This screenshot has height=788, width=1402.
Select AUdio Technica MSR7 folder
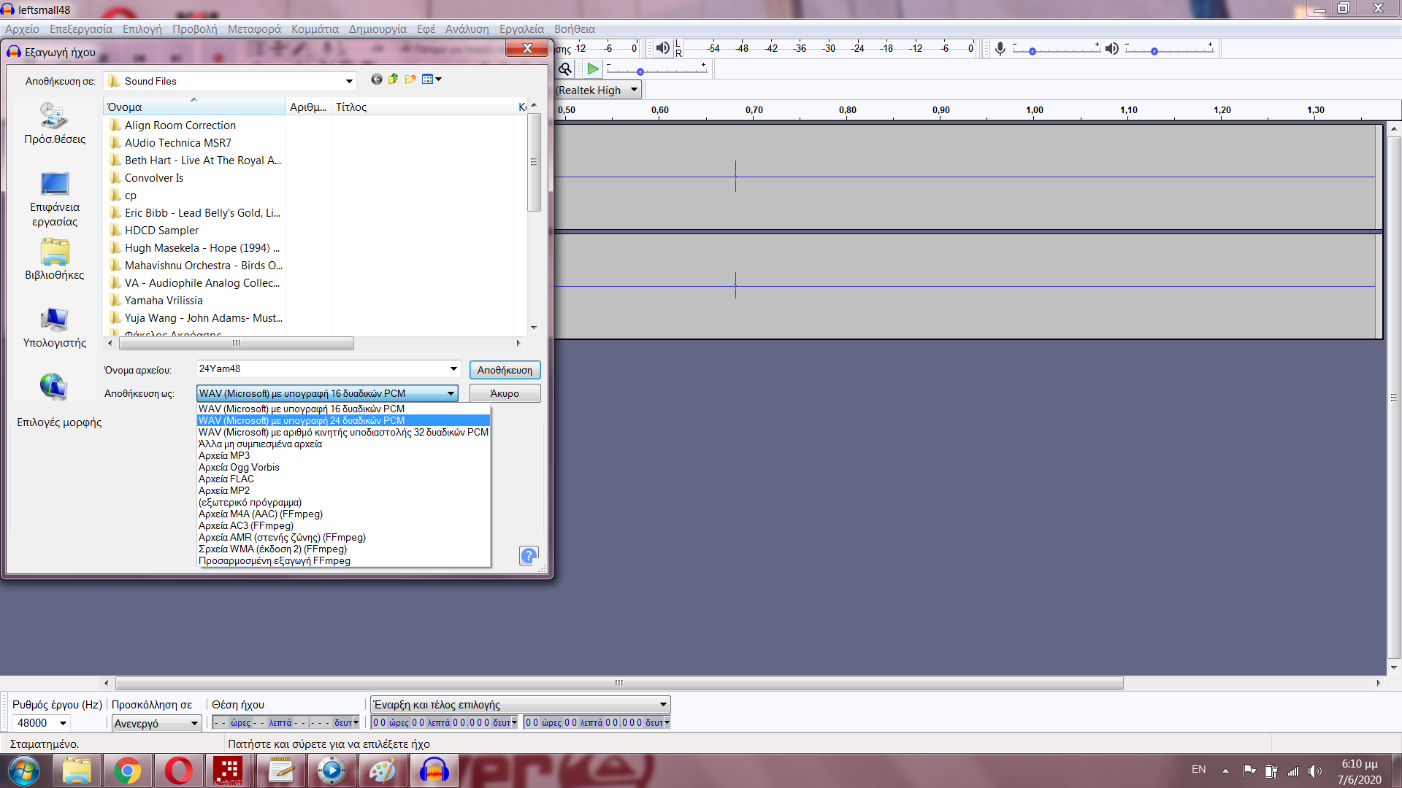point(170,142)
